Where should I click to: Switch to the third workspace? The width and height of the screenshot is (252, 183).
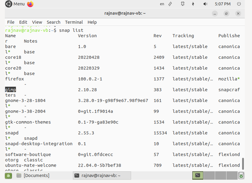click(x=220, y=175)
